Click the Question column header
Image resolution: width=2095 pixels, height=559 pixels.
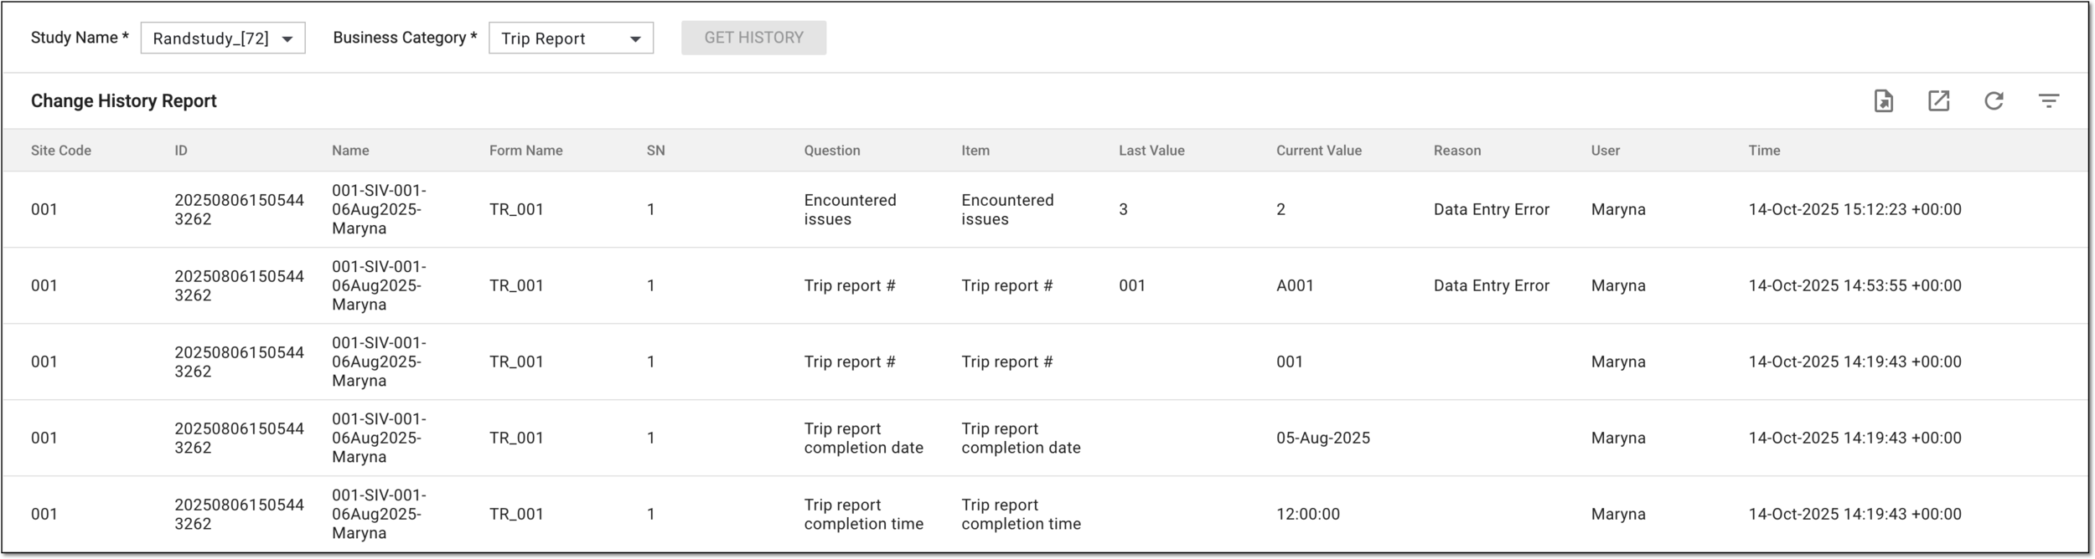pos(832,151)
